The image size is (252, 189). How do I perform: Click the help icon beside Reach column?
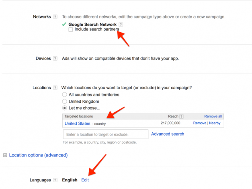[x=181, y=116]
